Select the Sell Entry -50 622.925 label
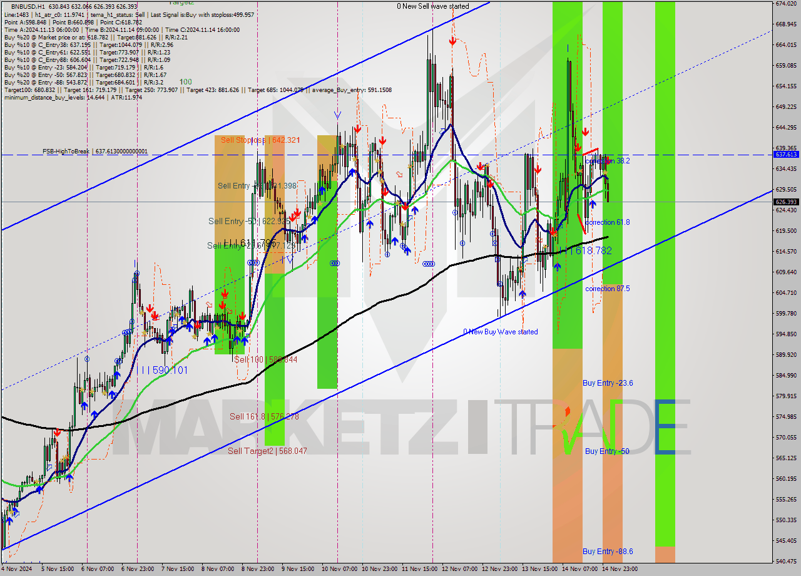Viewport: 801px width, 576px height. pyautogui.click(x=249, y=222)
